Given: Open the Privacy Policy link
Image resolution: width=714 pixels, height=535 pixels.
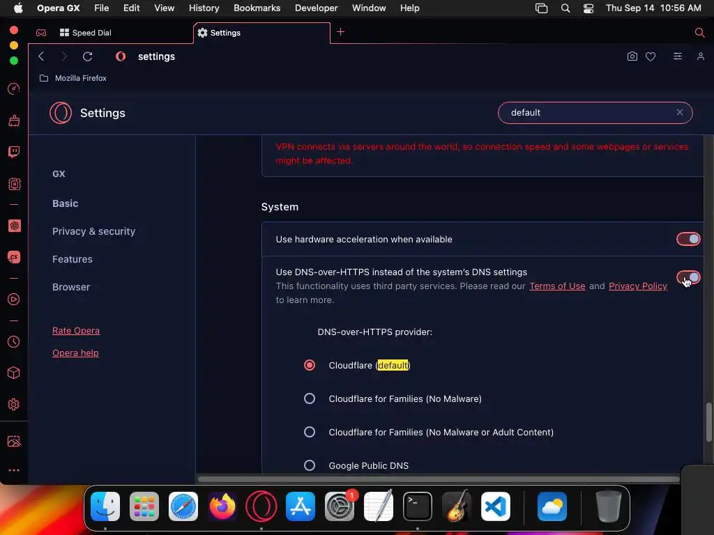Looking at the screenshot, I should point(637,286).
